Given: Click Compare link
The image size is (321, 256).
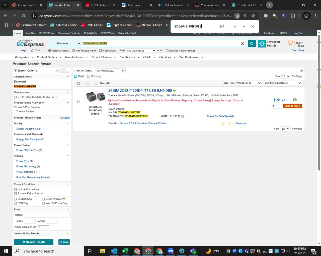Looking at the screenshot, I should click(x=240, y=123).
